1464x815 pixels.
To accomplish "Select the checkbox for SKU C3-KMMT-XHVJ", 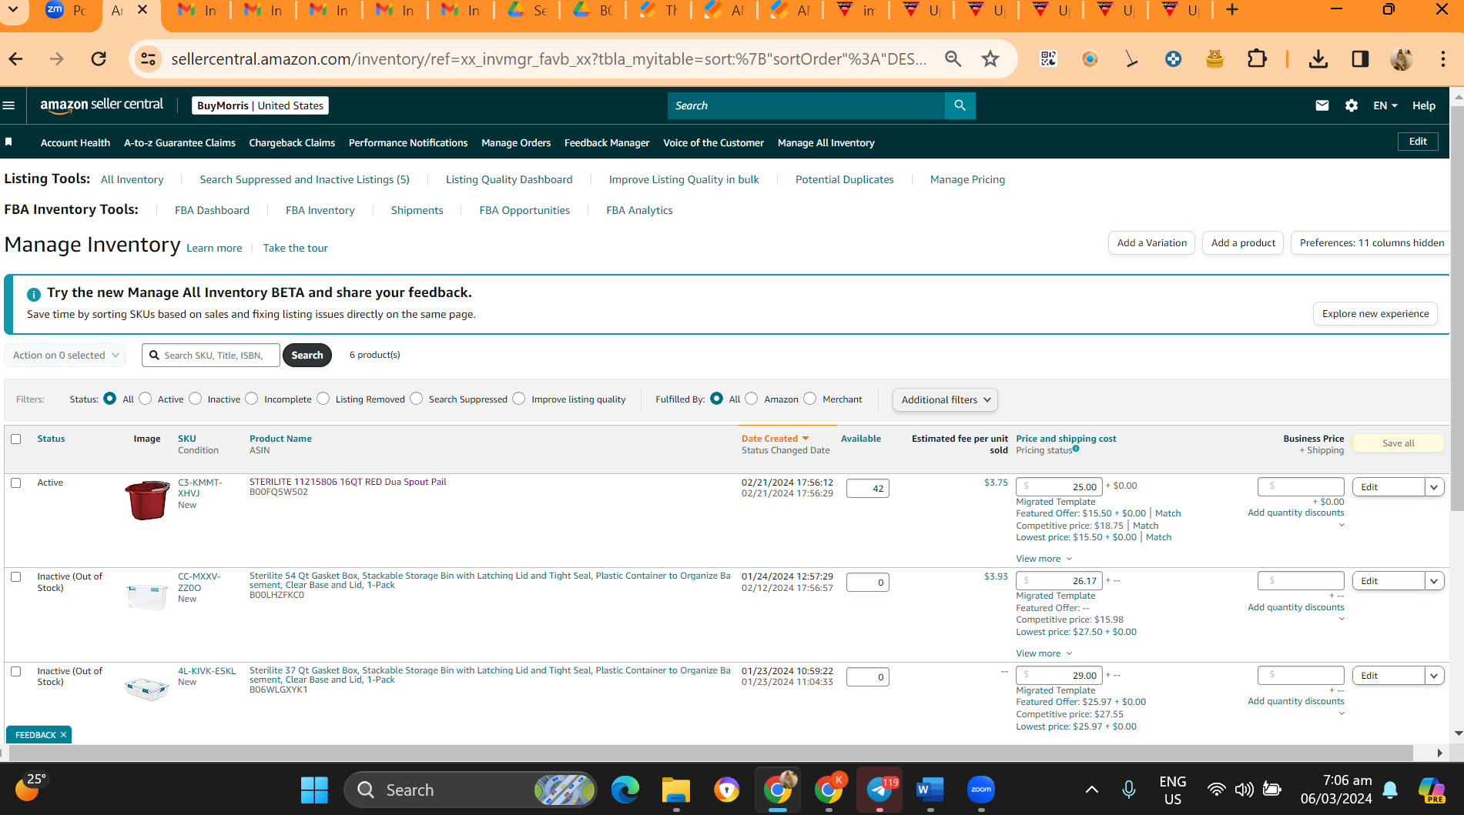I will [16, 483].
